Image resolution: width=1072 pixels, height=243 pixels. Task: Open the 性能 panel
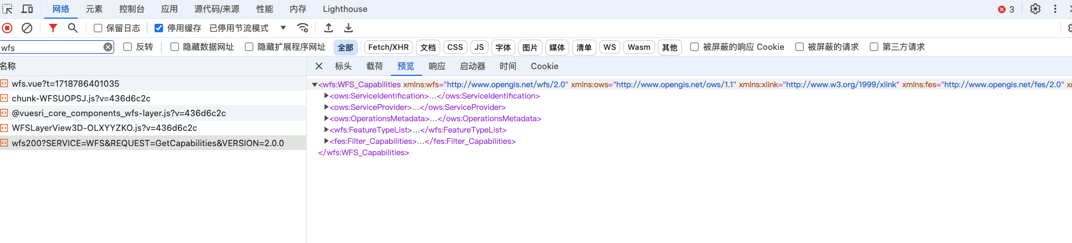(x=265, y=9)
